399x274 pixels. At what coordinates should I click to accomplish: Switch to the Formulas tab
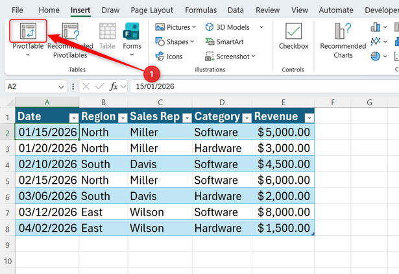pyautogui.click(x=200, y=10)
